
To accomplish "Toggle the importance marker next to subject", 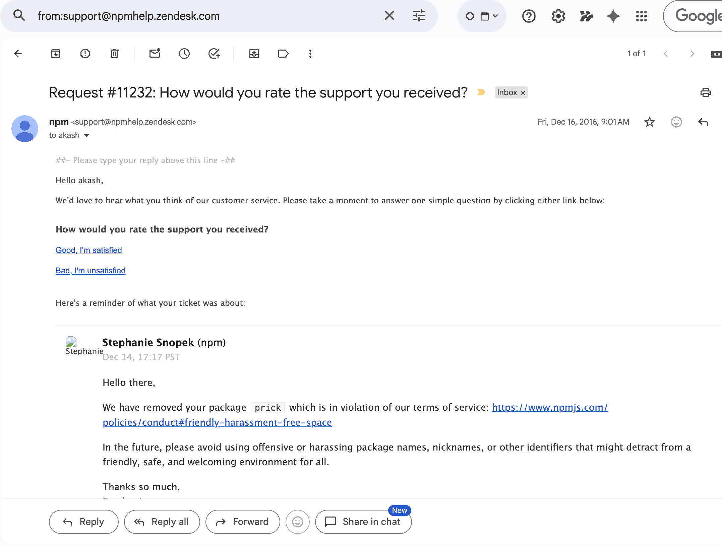I will pyautogui.click(x=481, y=92).
